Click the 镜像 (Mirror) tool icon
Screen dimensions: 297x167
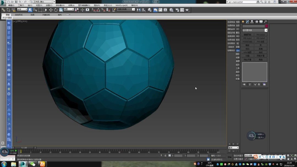point(139,10)
